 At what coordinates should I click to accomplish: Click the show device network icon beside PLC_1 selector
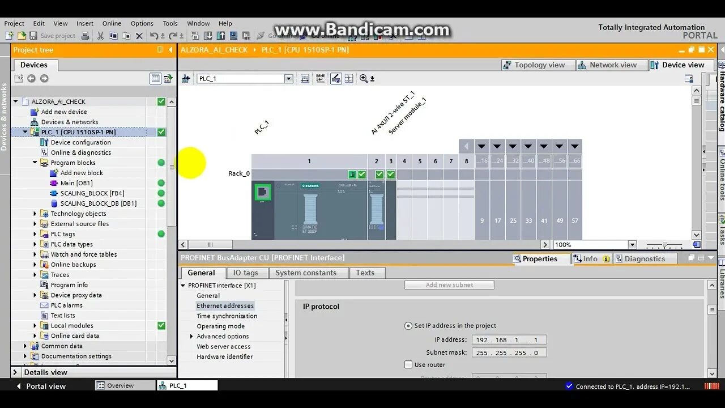(186, 79)
